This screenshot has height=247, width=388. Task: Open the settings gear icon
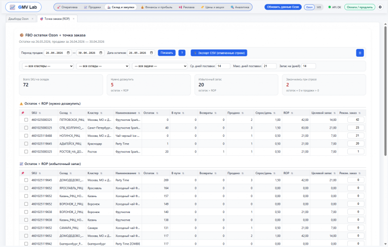click(380, 7)
